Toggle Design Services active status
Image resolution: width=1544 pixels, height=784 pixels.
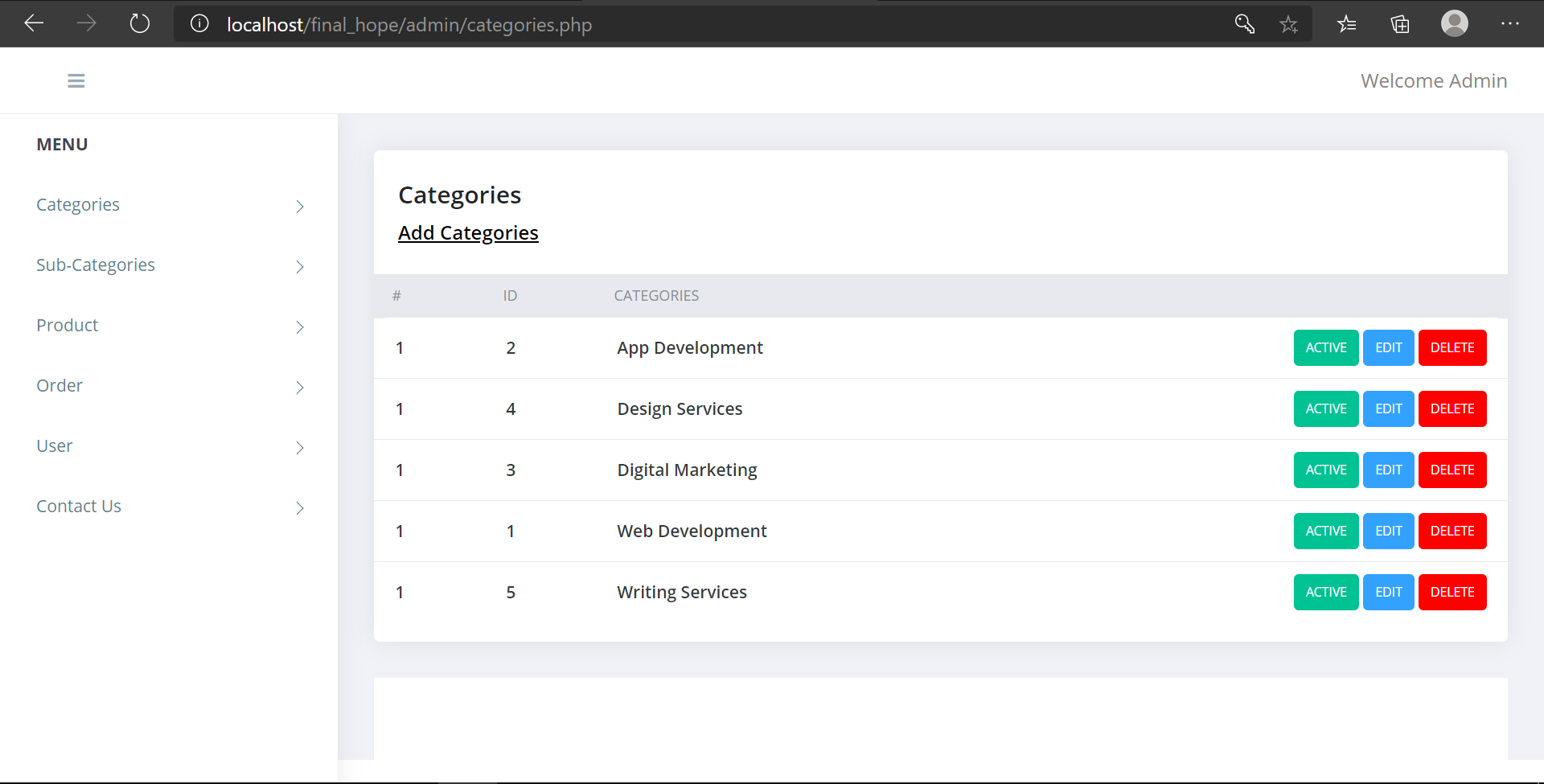(1325, 408)
